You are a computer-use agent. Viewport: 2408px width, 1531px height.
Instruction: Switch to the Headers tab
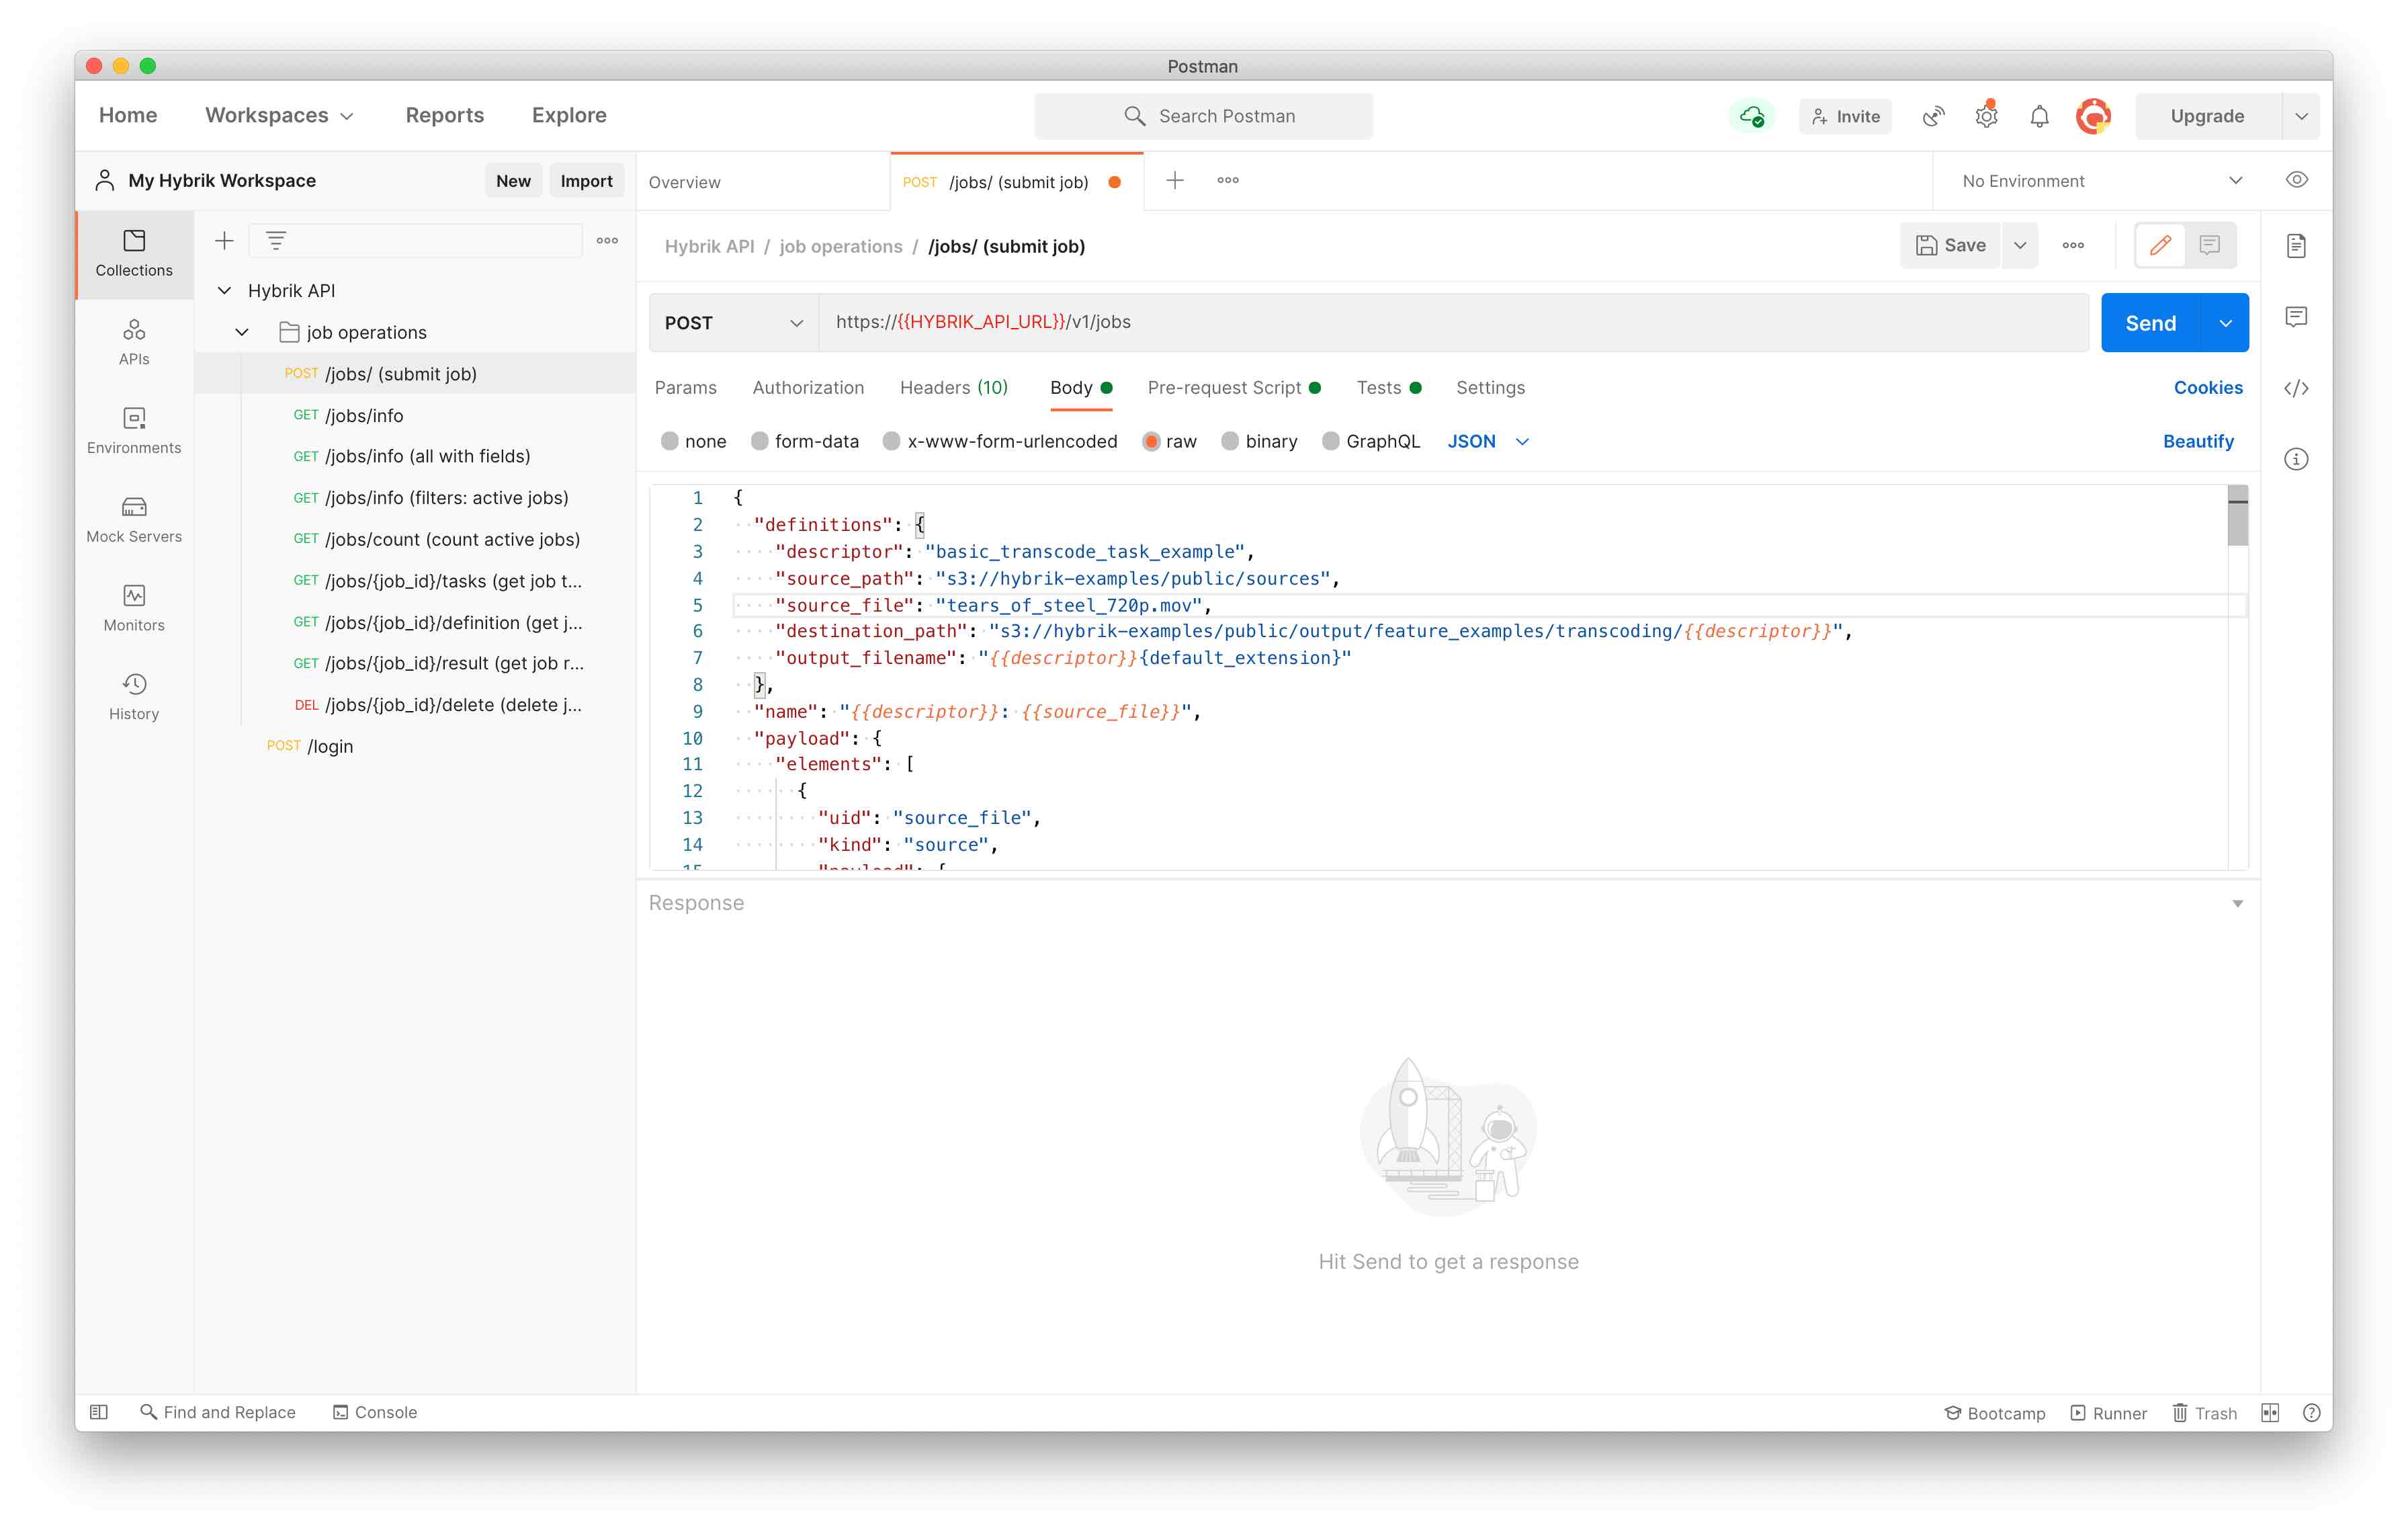[x=953, y=387]
